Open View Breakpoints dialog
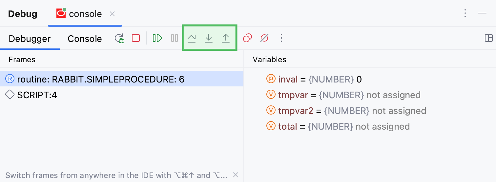496x182 pixels. coord(247,38)
